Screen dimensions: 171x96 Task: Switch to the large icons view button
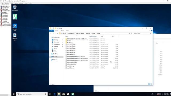pyautogui.click(x=151, y=84)
